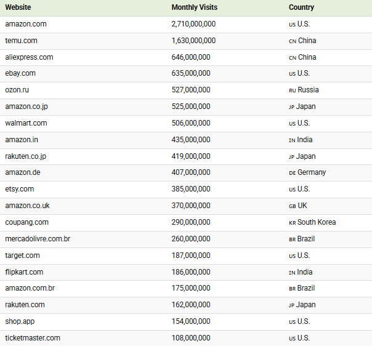The image size is (372, 346).
Task: Click the Website column header
Action: [x=18, y=7]
